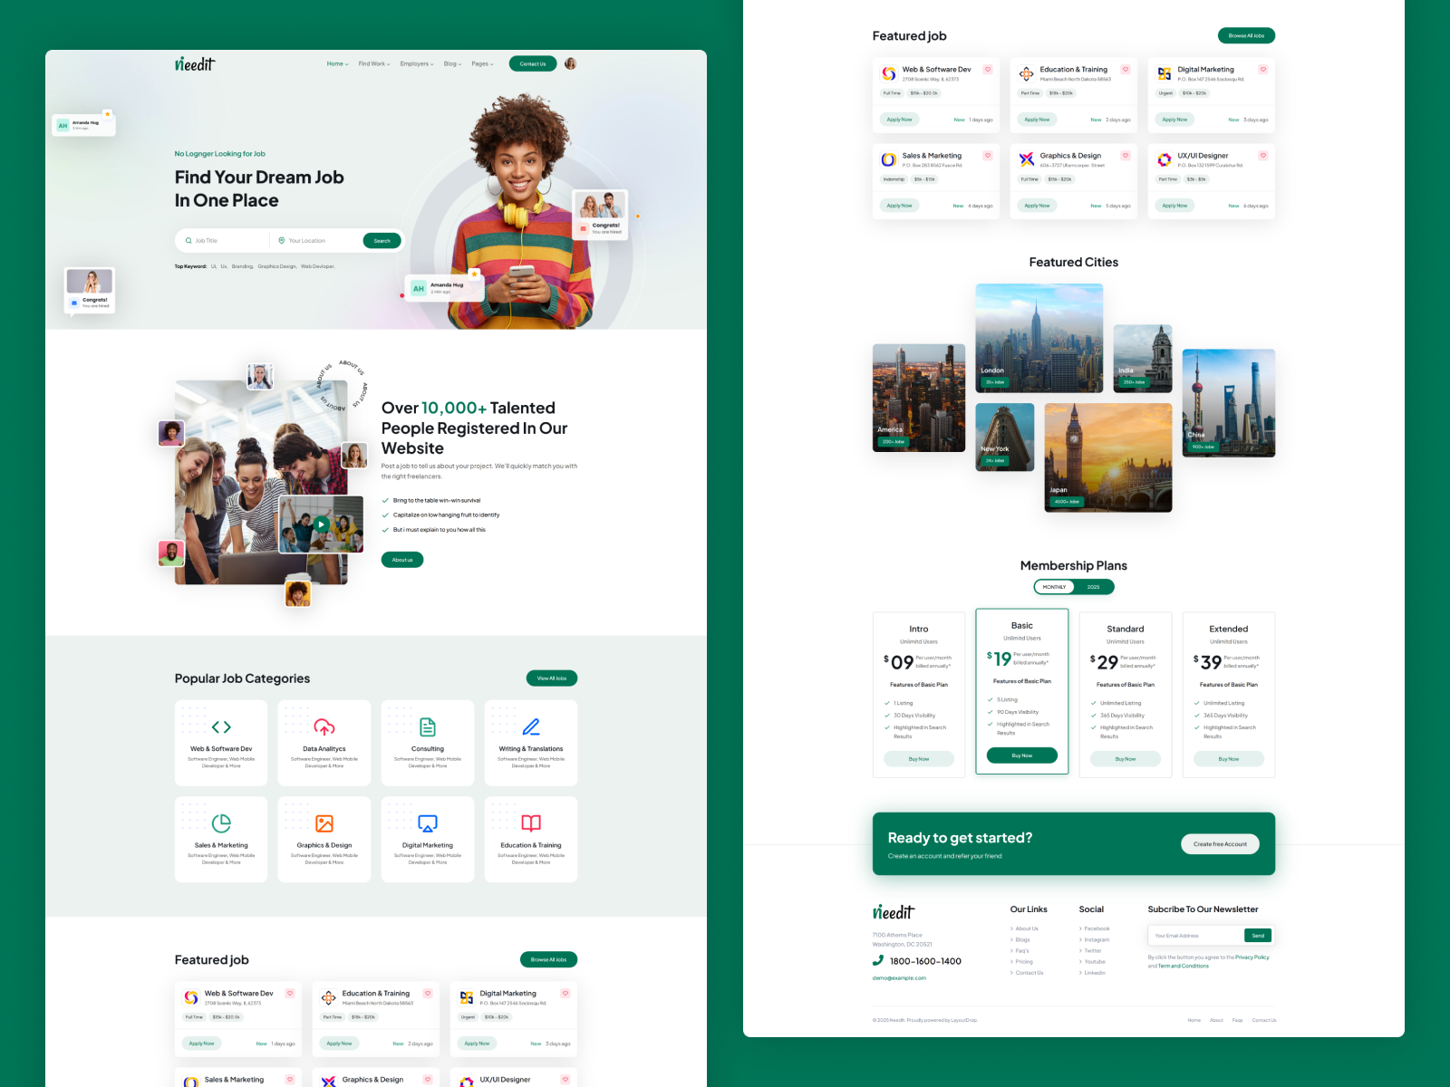
Task: Click company logo on Graphics & Design job, right page
Action: point(1027,159)
